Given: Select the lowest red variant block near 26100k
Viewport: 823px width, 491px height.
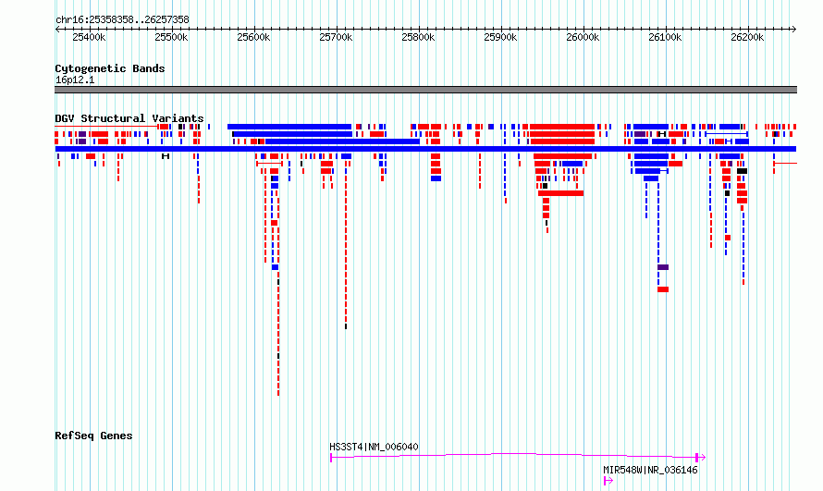Looking at the screenshot, I should click(663, 289).
